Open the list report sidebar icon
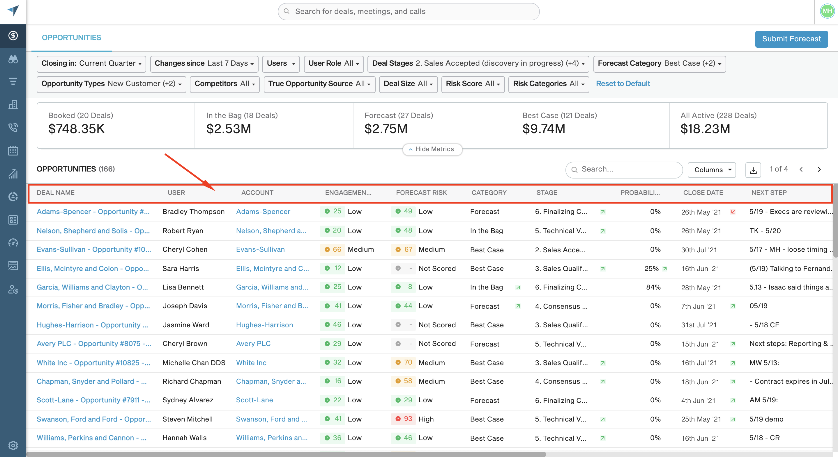This screenshot has height=457, width=838. point(13,220)
